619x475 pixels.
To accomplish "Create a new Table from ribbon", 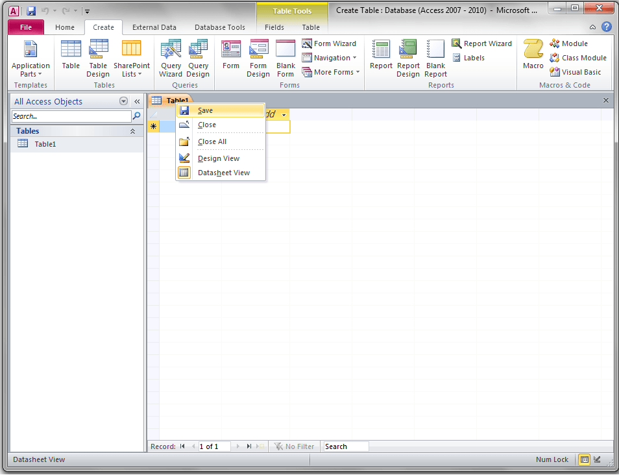I will tap(71, 55).
